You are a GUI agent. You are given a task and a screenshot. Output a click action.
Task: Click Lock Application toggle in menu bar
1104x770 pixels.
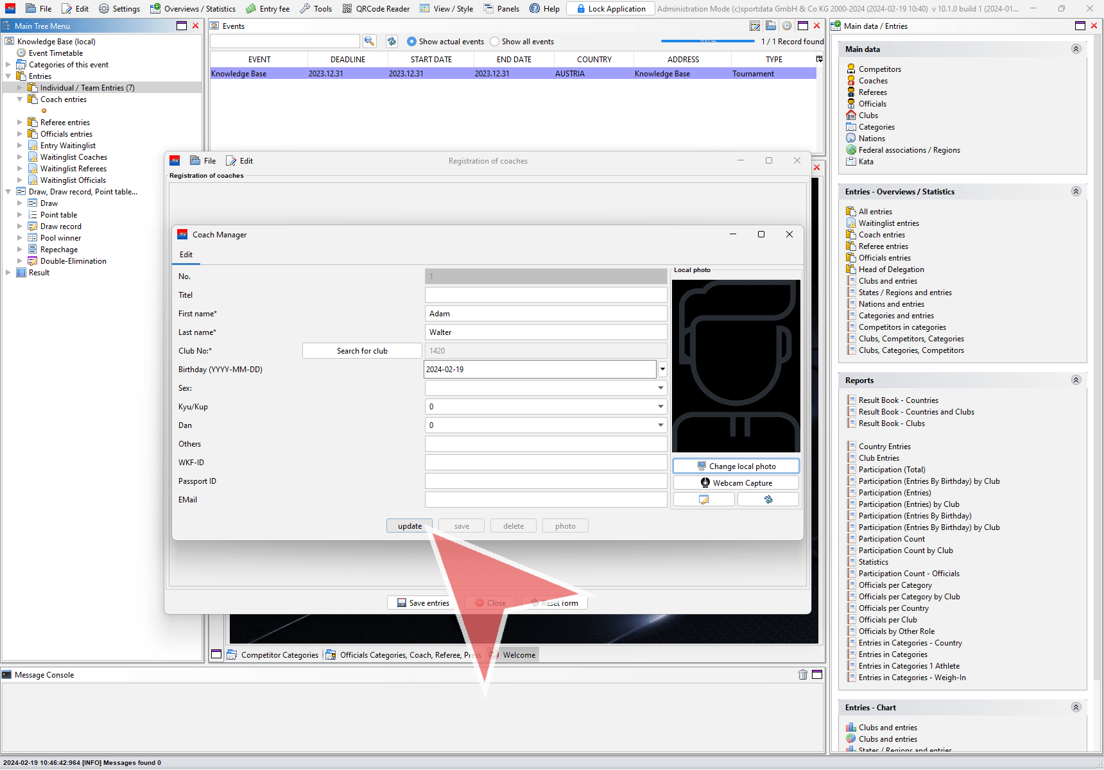point(610,8)
